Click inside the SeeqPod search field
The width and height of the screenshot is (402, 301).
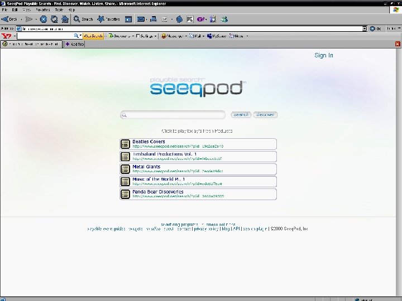173,115
